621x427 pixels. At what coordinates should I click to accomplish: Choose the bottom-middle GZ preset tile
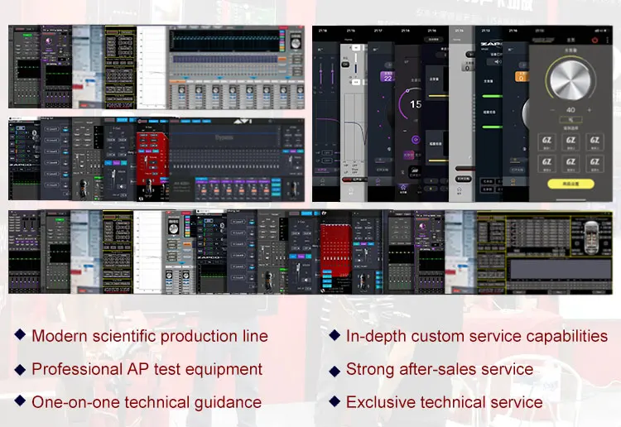pyautogui.click(x=570, y=162)
